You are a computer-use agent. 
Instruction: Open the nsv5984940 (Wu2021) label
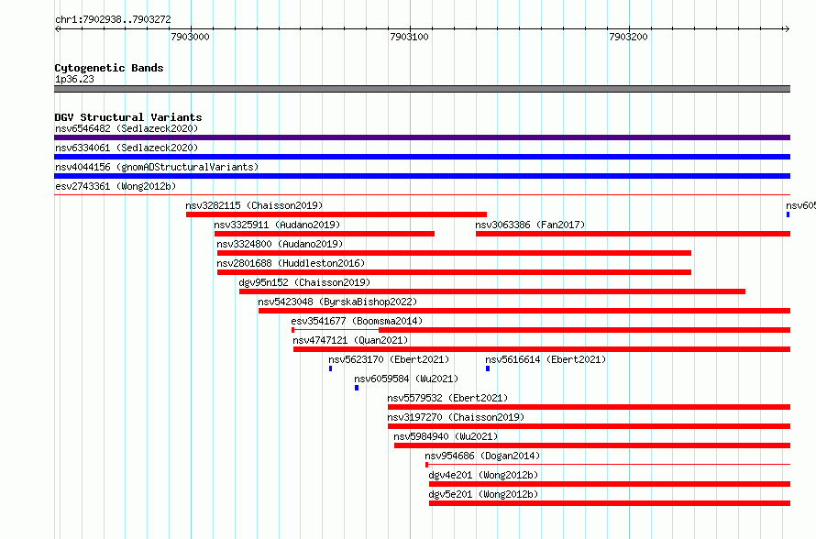446,436
